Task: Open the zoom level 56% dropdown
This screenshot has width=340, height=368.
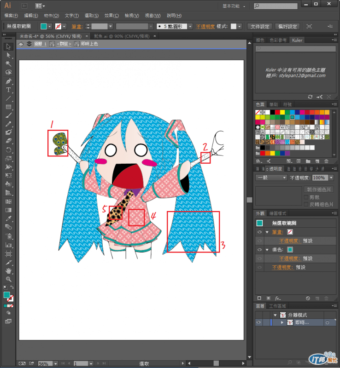Action: [x=55, y=363]
